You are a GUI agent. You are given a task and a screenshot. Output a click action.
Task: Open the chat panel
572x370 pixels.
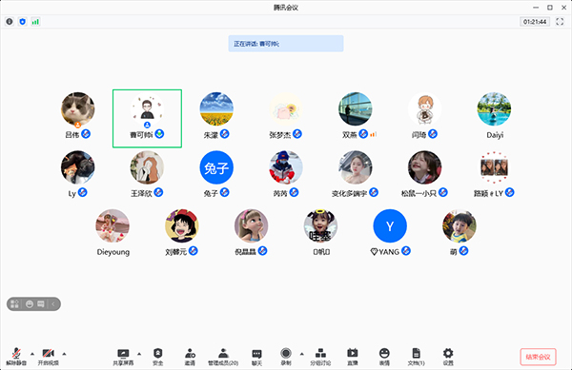pos(256,356)
